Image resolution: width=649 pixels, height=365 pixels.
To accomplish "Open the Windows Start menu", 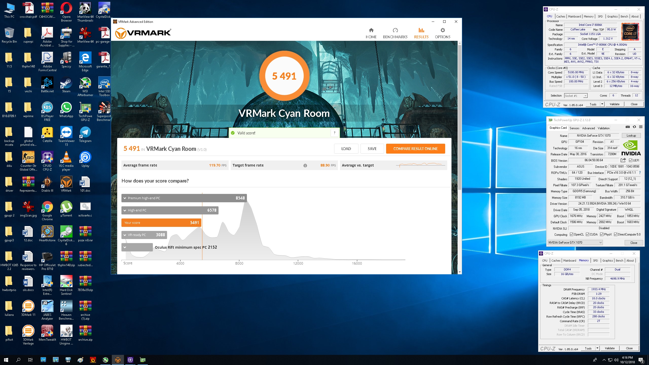I will [x=6, y=360].
